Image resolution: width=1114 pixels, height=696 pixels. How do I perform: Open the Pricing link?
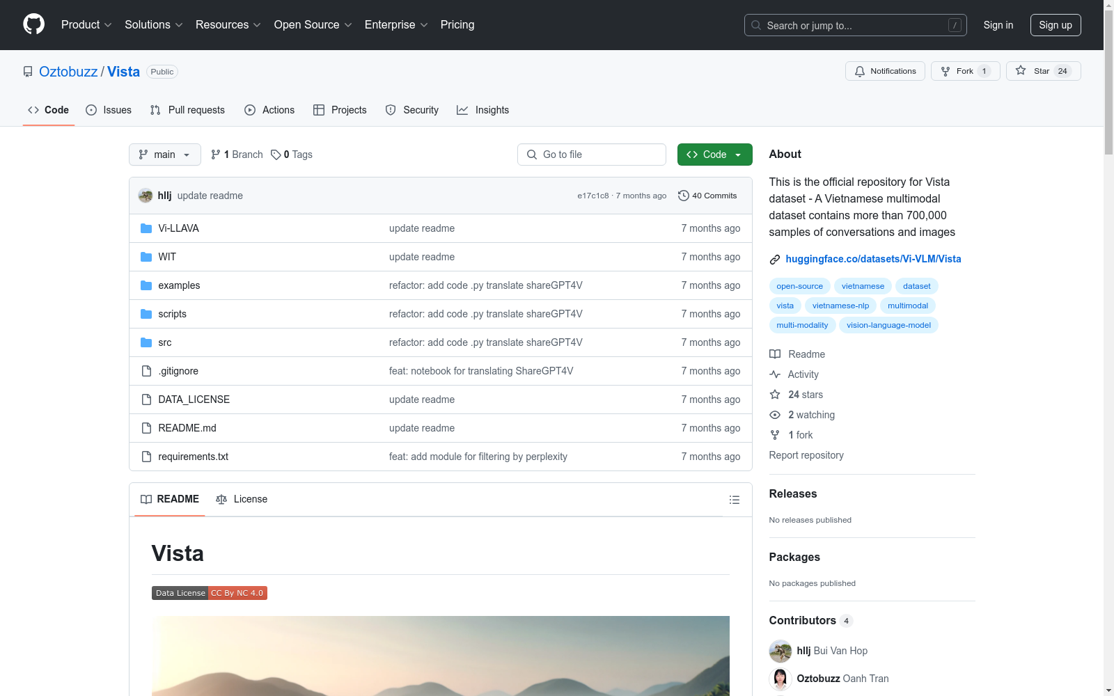[x=457, y=24]
